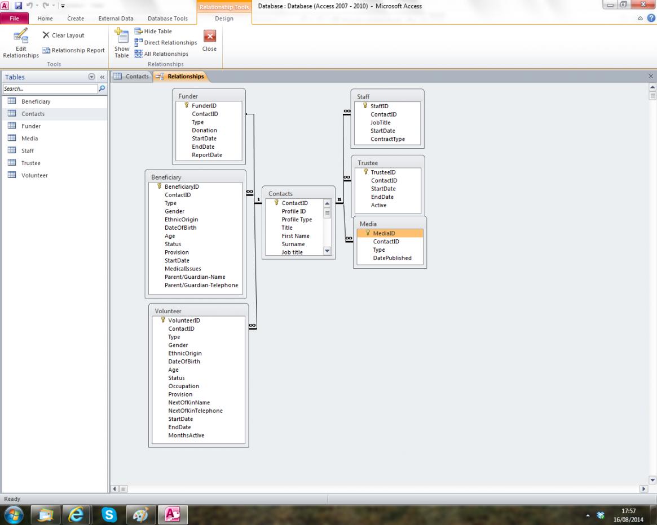The width and height of the screenshot is (657, 525).
Task: Select the Design ribbon tab
Action: tap(224, 19)
